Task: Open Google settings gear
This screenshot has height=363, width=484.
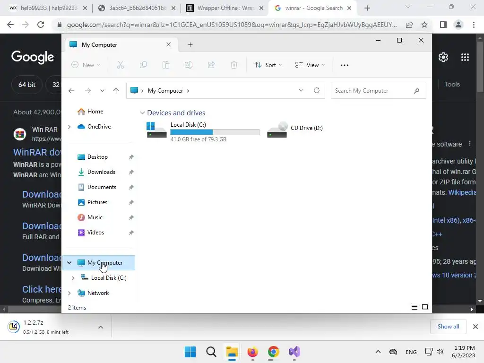Action: click(443, 57)
